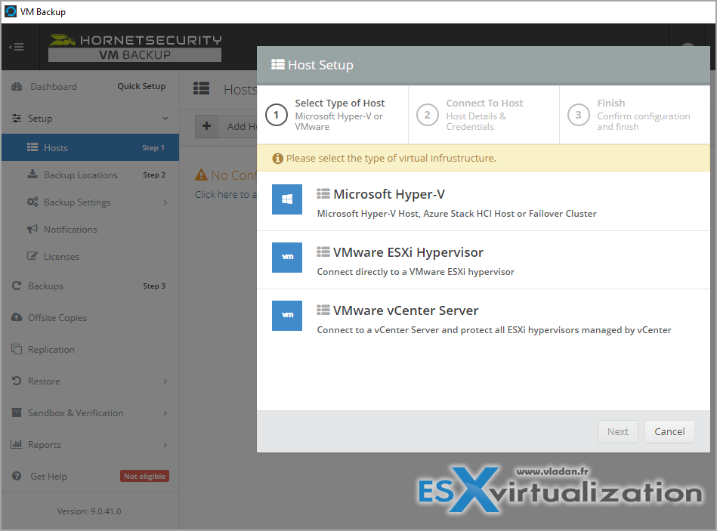Collapse the sidebar with the menu toggle icon
Image resolution: width=717 pixels, height=531 pixels.
[17, 47]
